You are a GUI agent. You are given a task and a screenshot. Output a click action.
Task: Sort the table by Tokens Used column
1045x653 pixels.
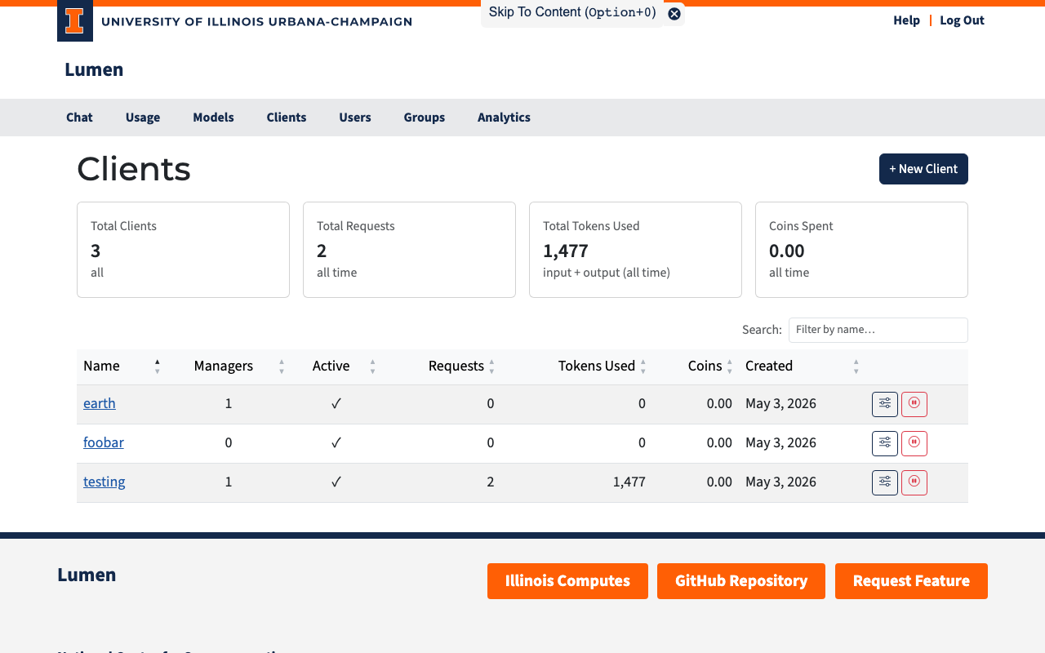coord(576,366)
